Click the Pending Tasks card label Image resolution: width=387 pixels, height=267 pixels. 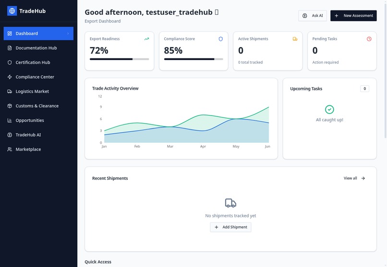click(x=325, y=39)
